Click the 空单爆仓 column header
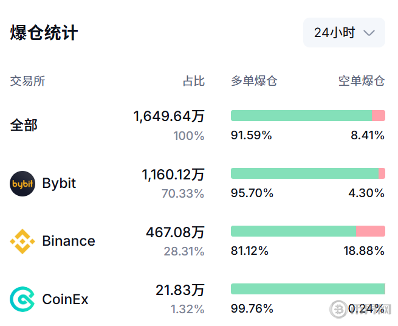This screenshot has width=398, height=326. (362, 81)
